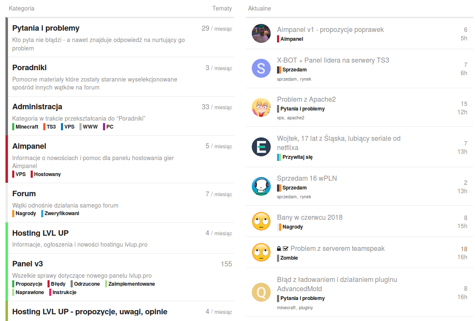Select the Zweryfikowani subcategory under Forum
The image size is (475, 321).
pyautogui.click(x=60, y=213)
